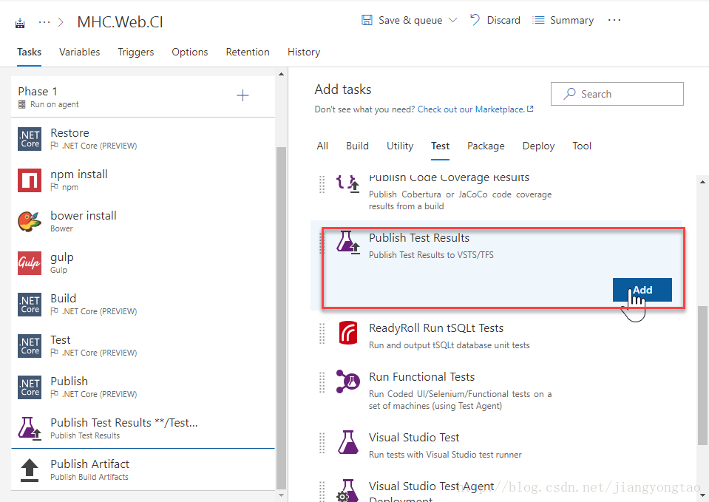Click the Summary list icon
Image resolution: width=709 pixels, height=502 pixels.
tap(538, 20)
